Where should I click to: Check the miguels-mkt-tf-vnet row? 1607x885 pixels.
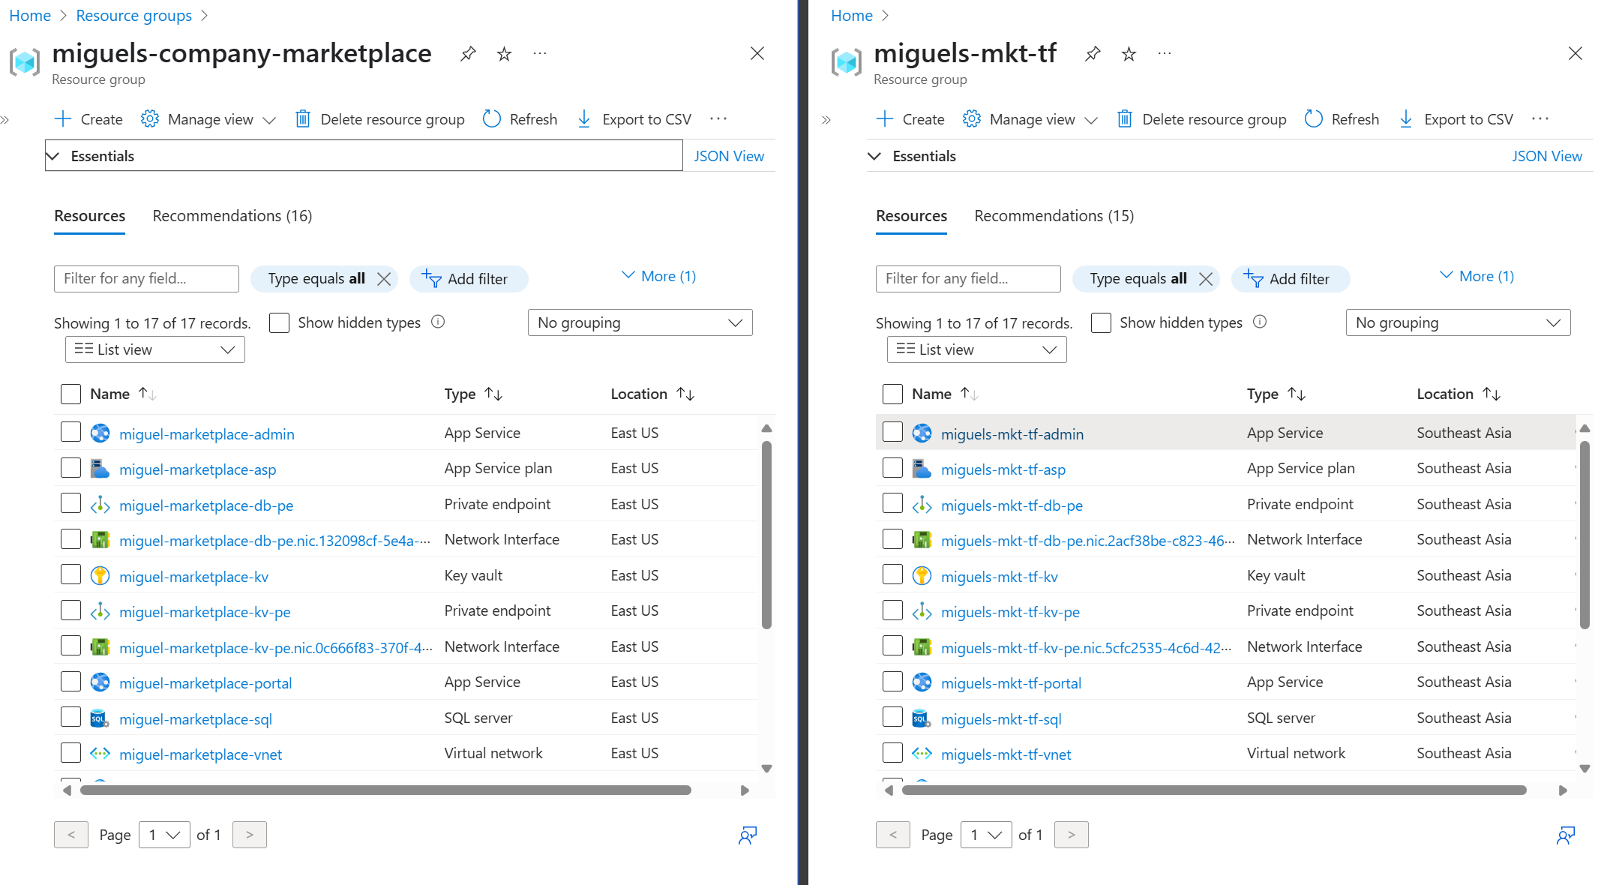coord(892,752)
